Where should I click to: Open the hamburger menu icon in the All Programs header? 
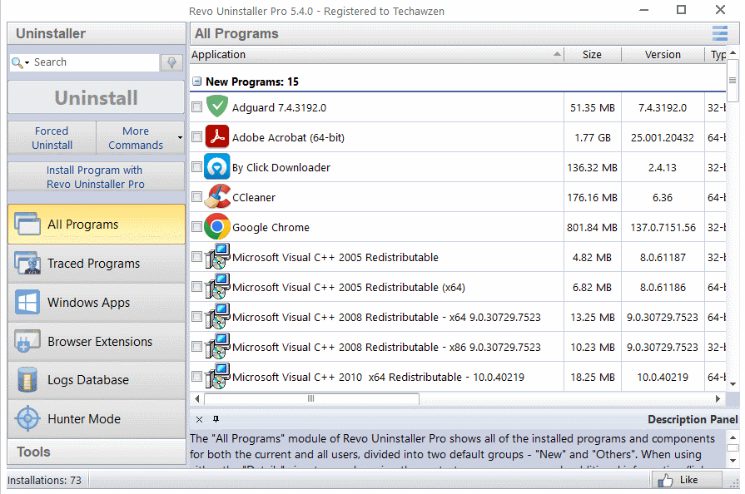(x=720, y=33)
